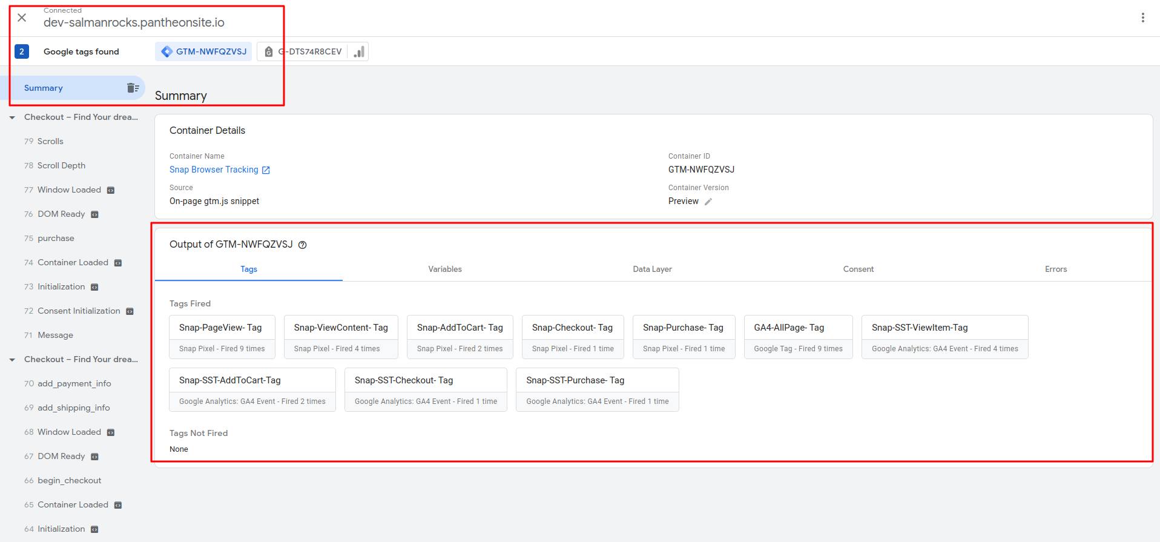Collapse the second Checkout page event group
1160x542 pixels.
point(12,360)
